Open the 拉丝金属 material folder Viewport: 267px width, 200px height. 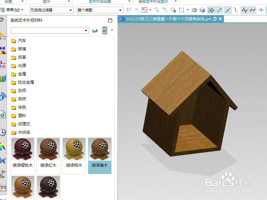coord(23,82)
